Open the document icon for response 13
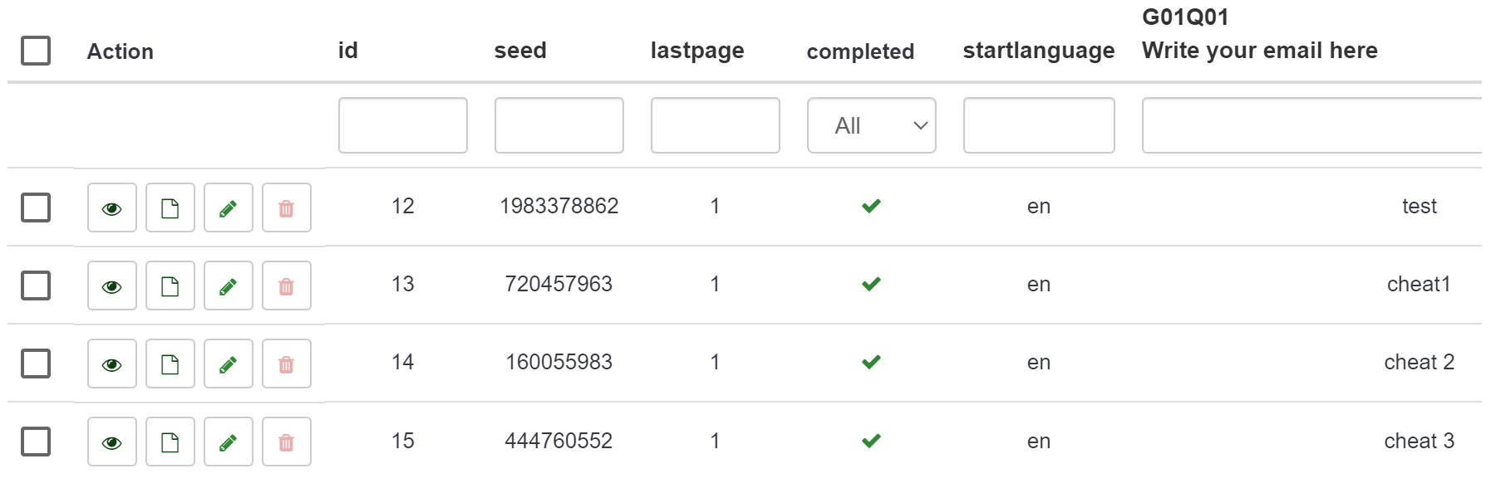 point(170,286)
